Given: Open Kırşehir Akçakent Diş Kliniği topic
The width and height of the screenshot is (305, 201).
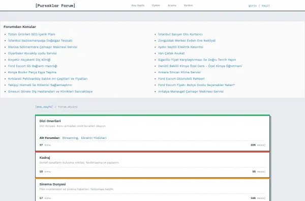Looking at the screenshot, I should click(29, 60).
